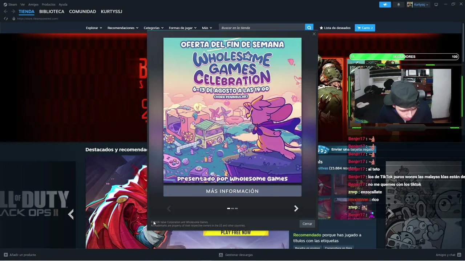465x261 pixels.
Task: Select the first popup page indicator
Action: [x=229, y=208]
